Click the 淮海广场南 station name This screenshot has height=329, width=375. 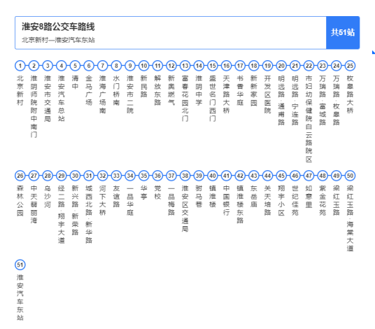(x=103, y=94)
